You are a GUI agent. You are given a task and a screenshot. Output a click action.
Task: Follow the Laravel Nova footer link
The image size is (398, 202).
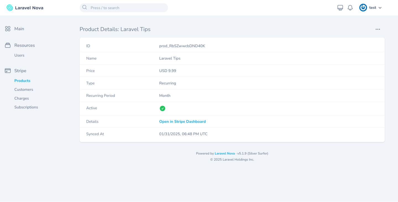tap(224, 153)
